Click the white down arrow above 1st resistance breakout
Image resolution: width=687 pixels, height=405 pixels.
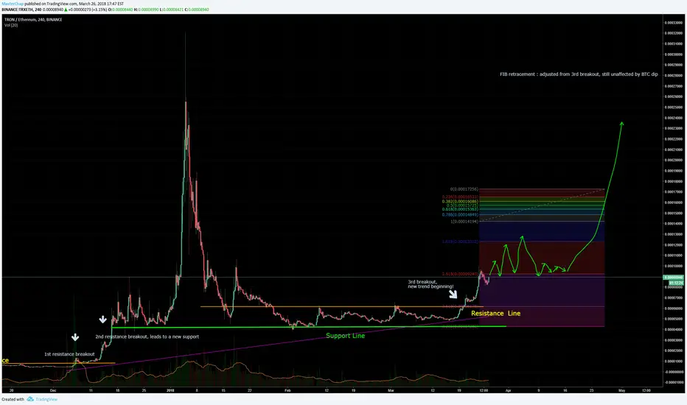tap(75, 337)
